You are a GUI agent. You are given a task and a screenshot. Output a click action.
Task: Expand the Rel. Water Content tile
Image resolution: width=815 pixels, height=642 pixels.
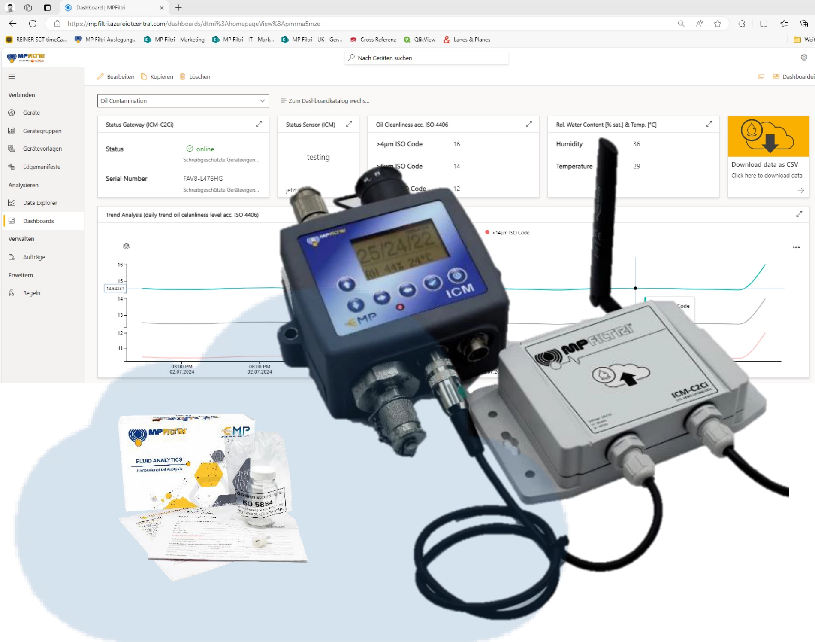(709, 124)
